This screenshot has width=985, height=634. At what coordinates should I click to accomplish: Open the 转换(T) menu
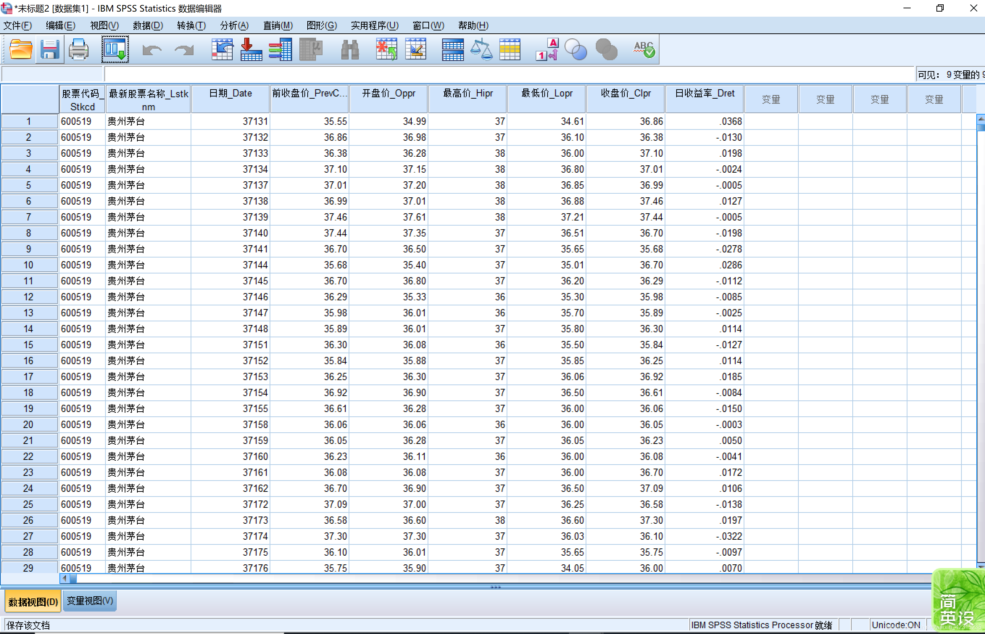click(x=191, y=25)
